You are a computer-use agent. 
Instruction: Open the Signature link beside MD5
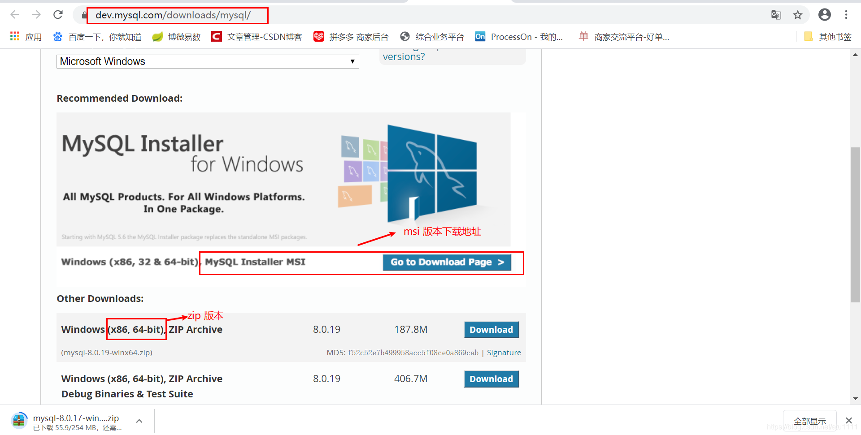point(504,353)
